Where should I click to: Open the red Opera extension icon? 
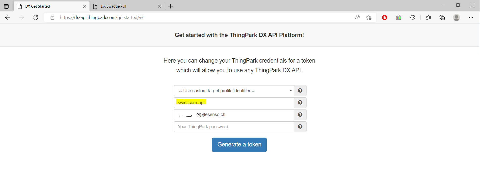[x=385, y=17]
